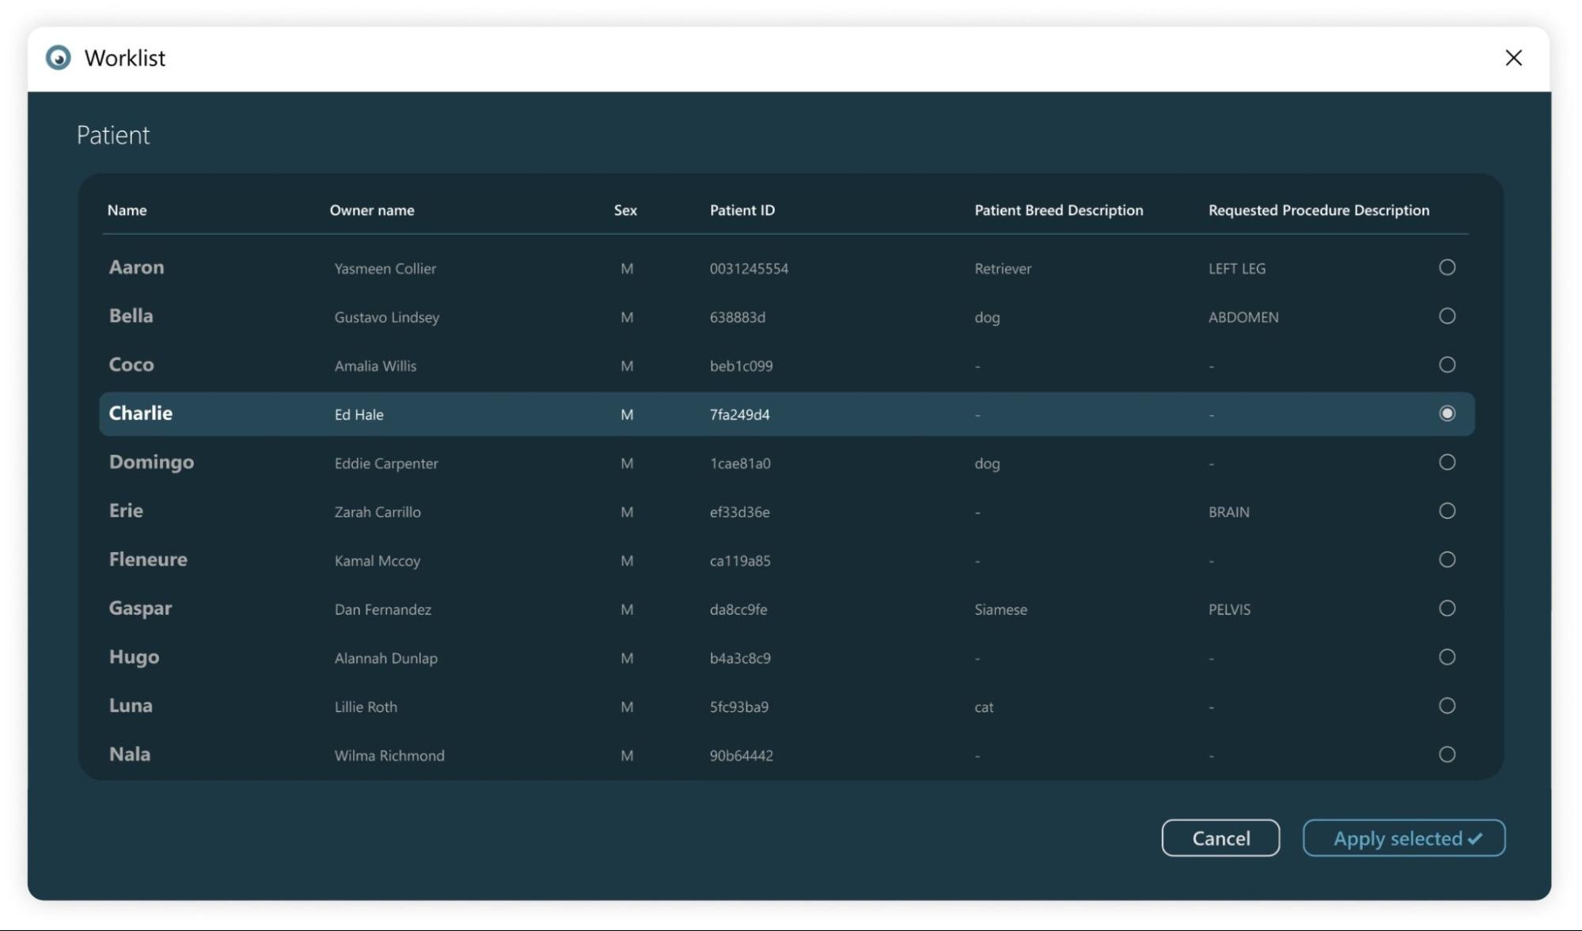Pick Gaspar's radio button
The width and height of the screenshot is (1582, 931).
(1447, 608)
